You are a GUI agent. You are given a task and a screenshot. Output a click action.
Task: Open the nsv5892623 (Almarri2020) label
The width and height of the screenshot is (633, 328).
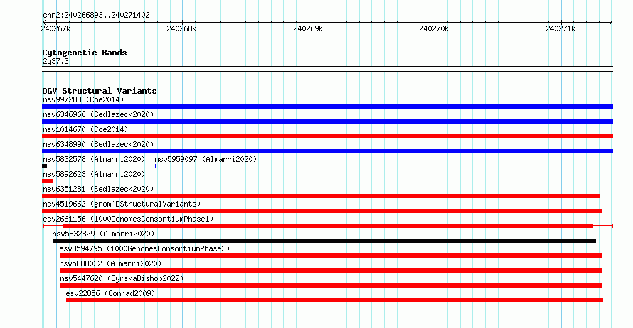click(x=94, y=174)
